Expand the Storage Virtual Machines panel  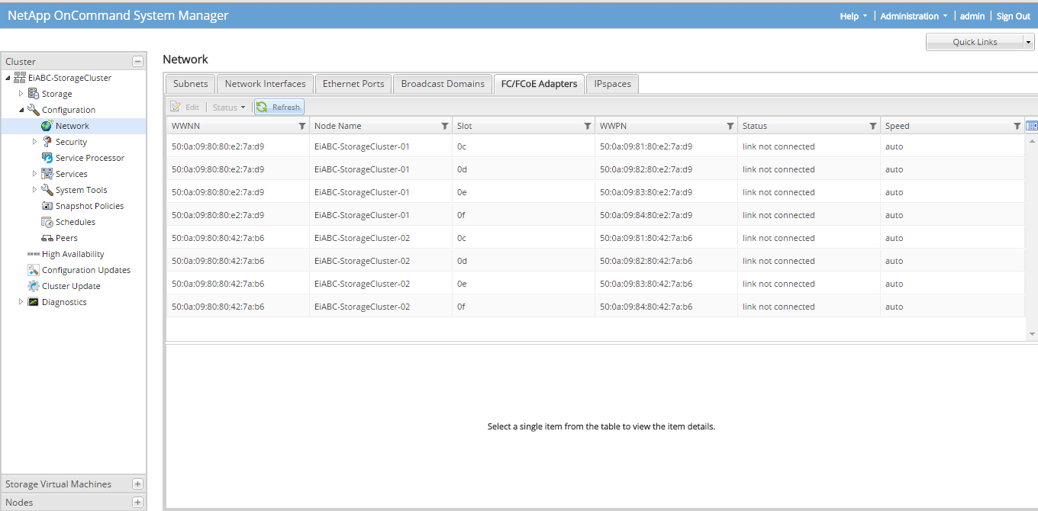coord(137,484)
